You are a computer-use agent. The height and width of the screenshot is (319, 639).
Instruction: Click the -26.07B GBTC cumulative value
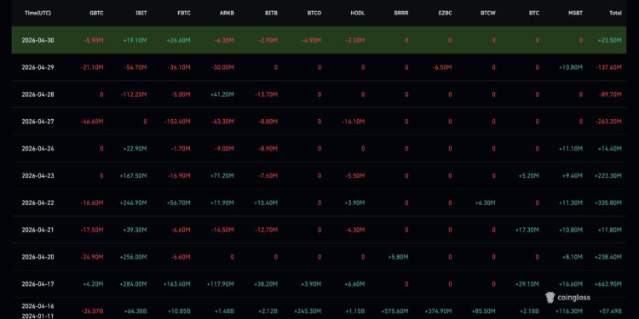pyautogui.click(x=92, y=310)
